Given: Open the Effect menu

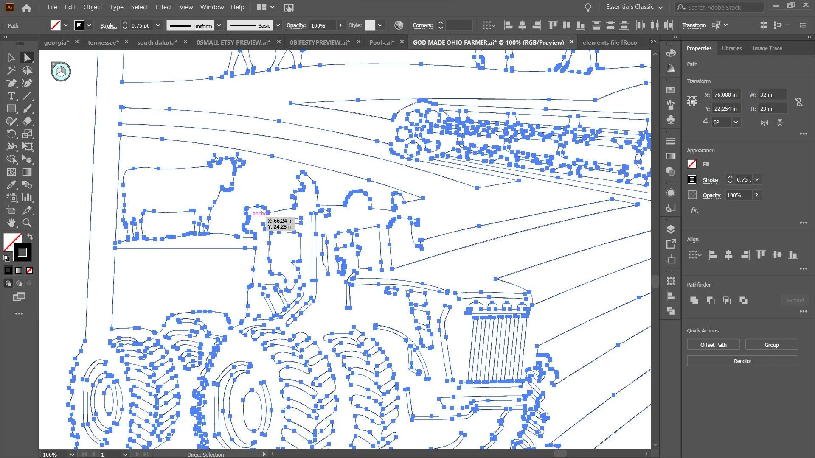Looking at the screenshot, I should pos(163,7).
